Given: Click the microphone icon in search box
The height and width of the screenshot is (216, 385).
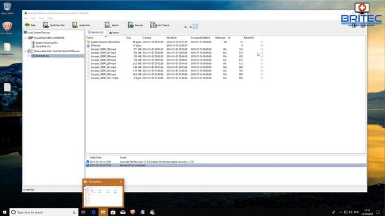Looking at the screenshot, I should click(74, 212).
